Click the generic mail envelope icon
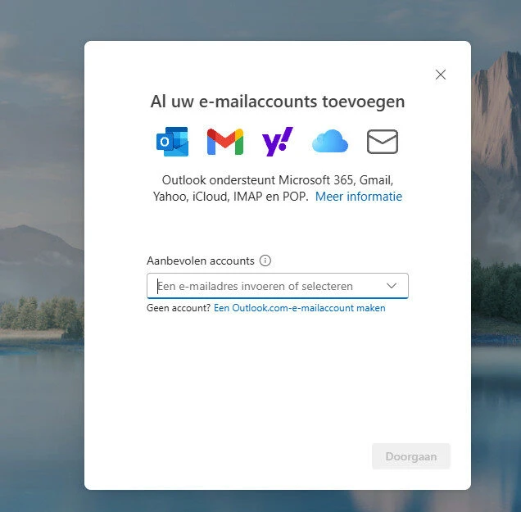 382,142
